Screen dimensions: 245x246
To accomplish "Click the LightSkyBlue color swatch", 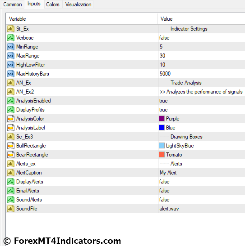I will click(162, 146).
